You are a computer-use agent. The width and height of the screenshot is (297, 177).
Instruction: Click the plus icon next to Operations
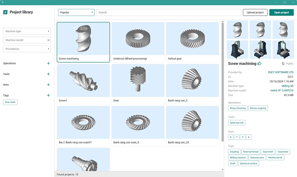tap(48, 63)
